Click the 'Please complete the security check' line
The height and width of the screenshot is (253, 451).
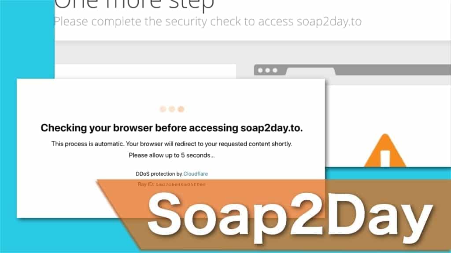tap(208, 22)
